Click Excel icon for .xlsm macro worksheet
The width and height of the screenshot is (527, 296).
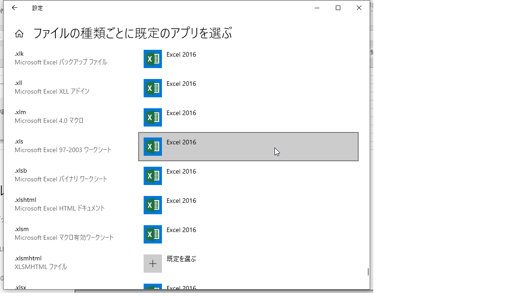153,234
